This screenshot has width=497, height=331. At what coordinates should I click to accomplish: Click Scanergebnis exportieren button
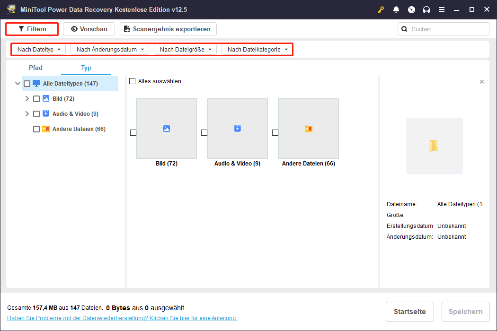pyautogui.click(x=168, y=29)
